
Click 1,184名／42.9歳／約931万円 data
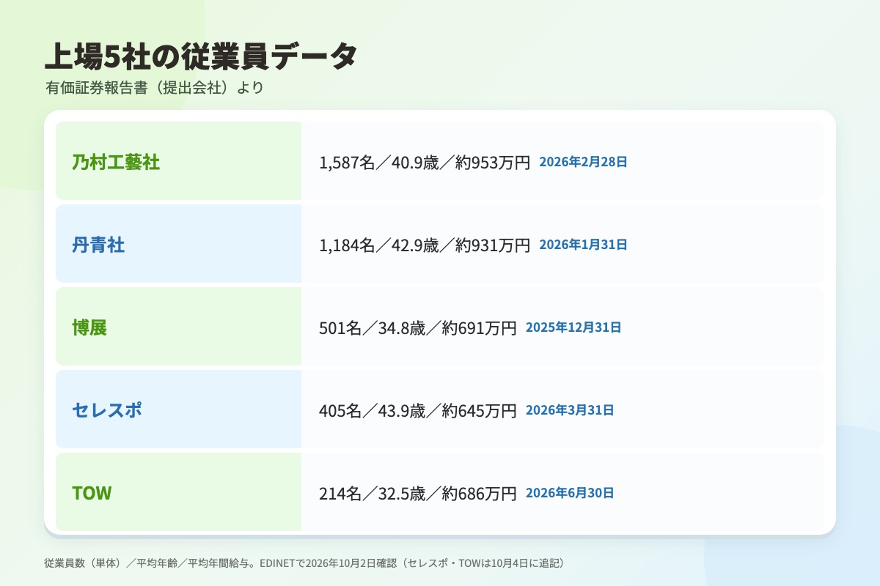pos(425,245)
